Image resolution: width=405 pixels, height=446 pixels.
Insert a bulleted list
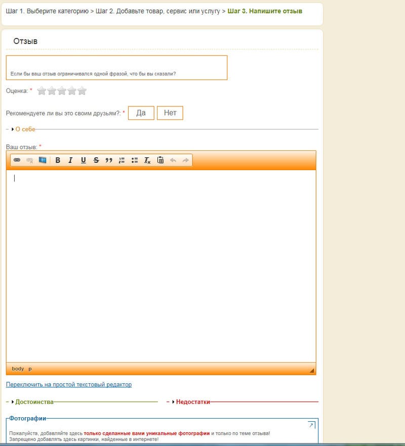point(135,160)
